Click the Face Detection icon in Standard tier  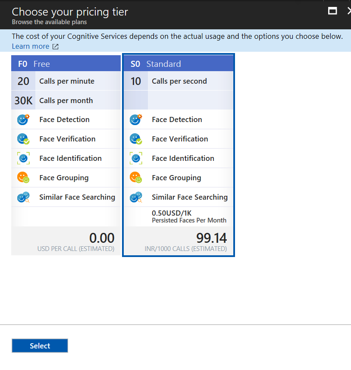136,119
